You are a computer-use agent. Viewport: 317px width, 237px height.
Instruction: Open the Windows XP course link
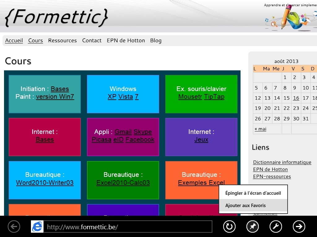coord(112,97)
